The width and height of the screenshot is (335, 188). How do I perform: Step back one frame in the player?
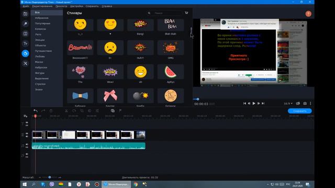pyautogui.click(x=249, y=103)
